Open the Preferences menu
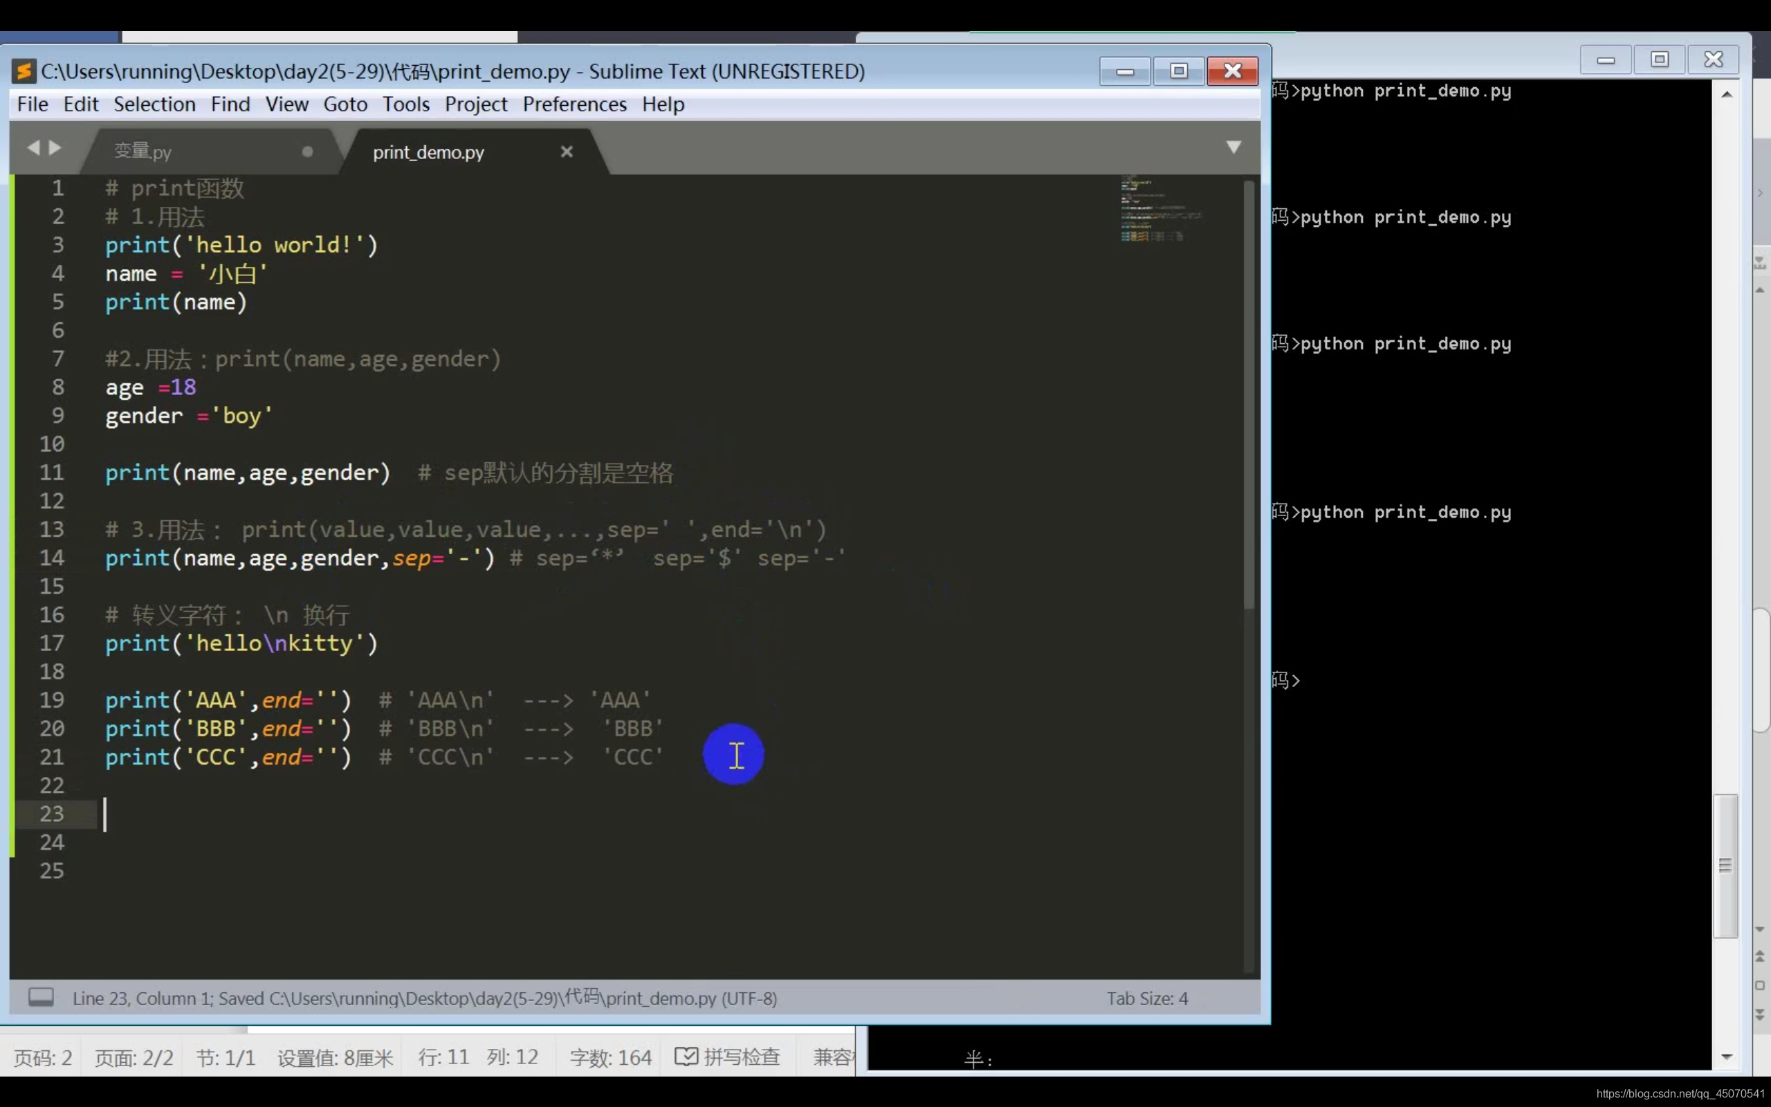The width and height of the screenshot is (1771, 1107). coord(574,104)
